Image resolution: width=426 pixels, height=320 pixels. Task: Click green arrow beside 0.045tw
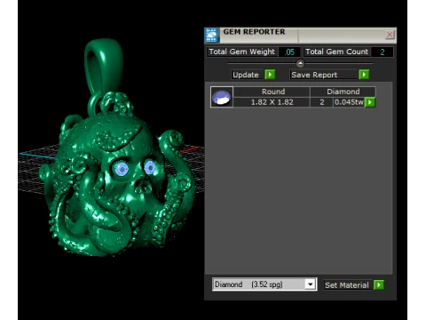pyautogui.click(x=370, y=102)
